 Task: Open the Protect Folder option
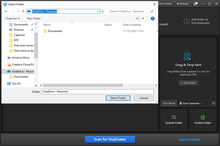coord(203,120)
